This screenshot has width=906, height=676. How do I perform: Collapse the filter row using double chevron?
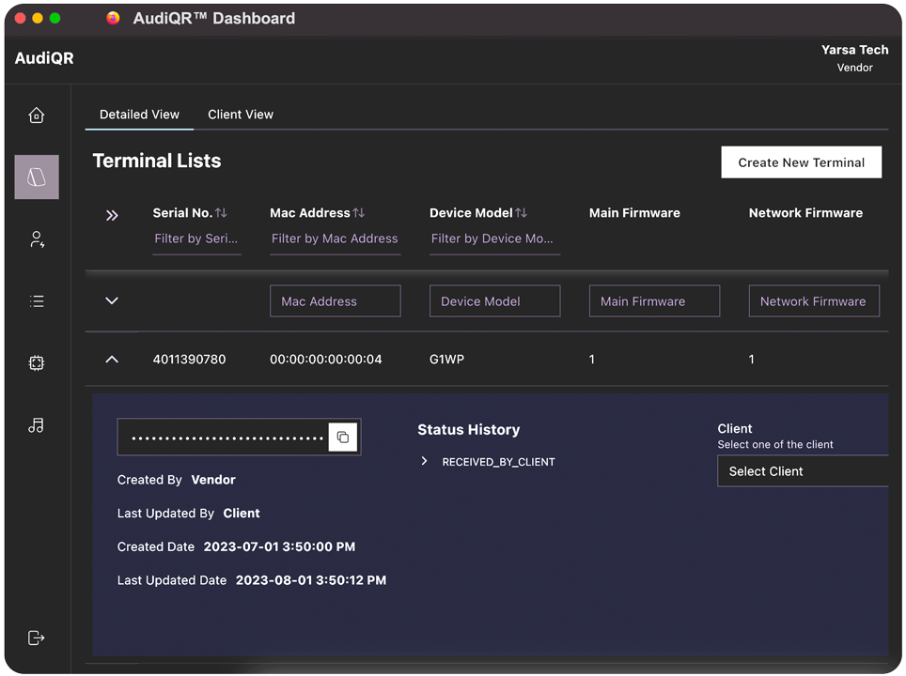[112, 214]
